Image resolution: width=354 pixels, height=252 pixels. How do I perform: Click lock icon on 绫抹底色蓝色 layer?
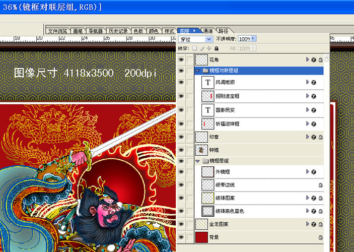tap(320, 211)
